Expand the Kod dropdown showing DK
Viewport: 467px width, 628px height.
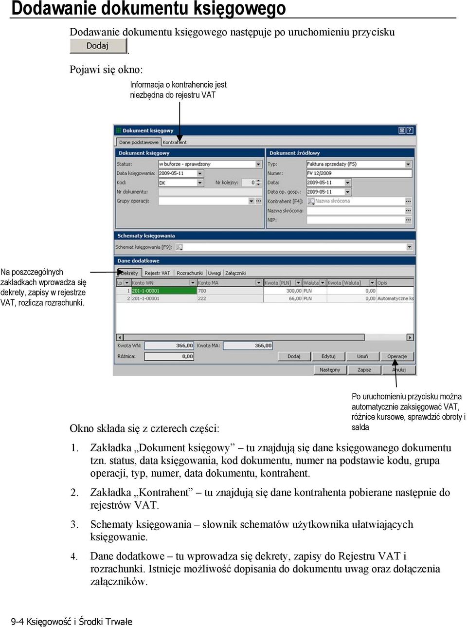(x=200, y=183)
